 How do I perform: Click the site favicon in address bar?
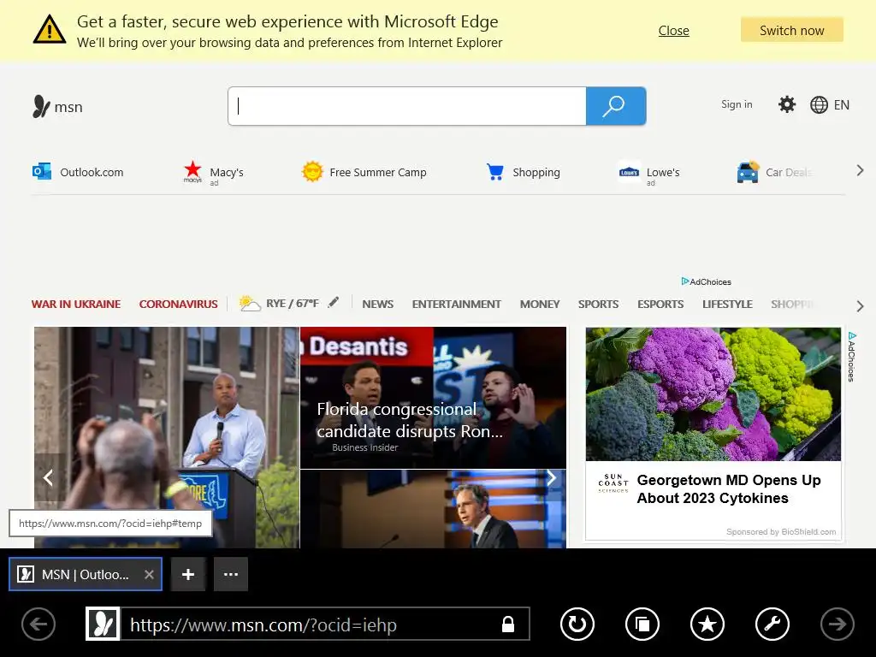[103, 624]
